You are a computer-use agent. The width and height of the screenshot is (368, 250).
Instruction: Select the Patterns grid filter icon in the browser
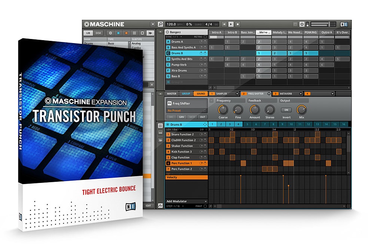point(134,33)
